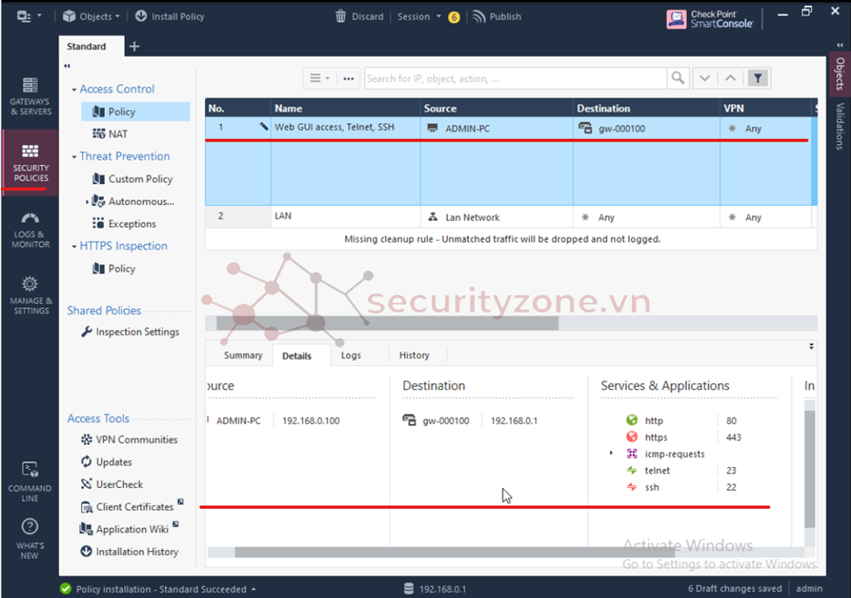The image size is (851, 598).
Task: Click the session changes count badge
Action: (x=454, y=17)
